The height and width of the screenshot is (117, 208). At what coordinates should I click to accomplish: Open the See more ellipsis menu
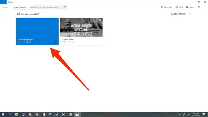tap(205, 7)
